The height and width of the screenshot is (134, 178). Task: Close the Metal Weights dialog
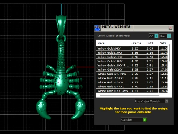coord(171,28)
